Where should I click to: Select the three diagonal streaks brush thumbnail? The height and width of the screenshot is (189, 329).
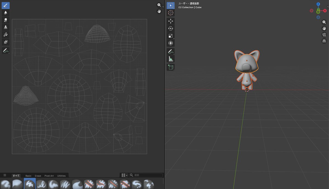pyautogui.click(x=66, y=184)
